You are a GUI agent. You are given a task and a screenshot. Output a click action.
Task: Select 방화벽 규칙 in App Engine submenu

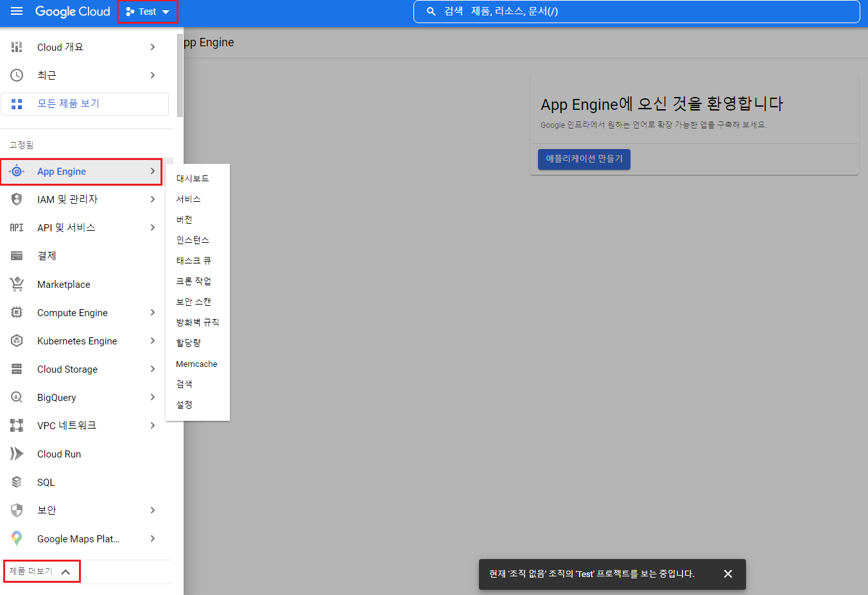point(197,323)
